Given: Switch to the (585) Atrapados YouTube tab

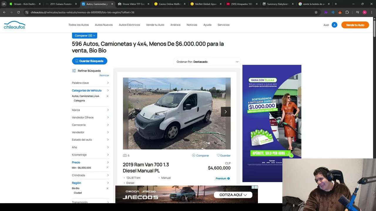Looking at the screenshot, I should click(x=242, y=4).
